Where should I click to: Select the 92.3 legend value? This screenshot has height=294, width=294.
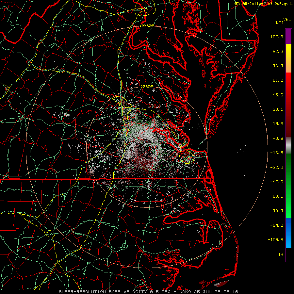pos(278,51)
